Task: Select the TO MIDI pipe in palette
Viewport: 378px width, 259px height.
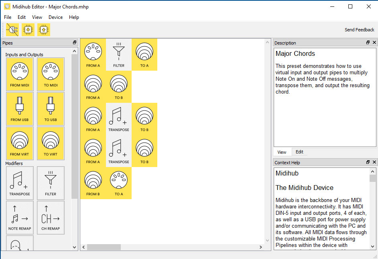Action: (51, 75)
